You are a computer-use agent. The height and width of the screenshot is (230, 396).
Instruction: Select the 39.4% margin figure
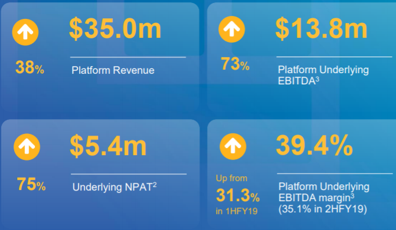tap(314, 146)
